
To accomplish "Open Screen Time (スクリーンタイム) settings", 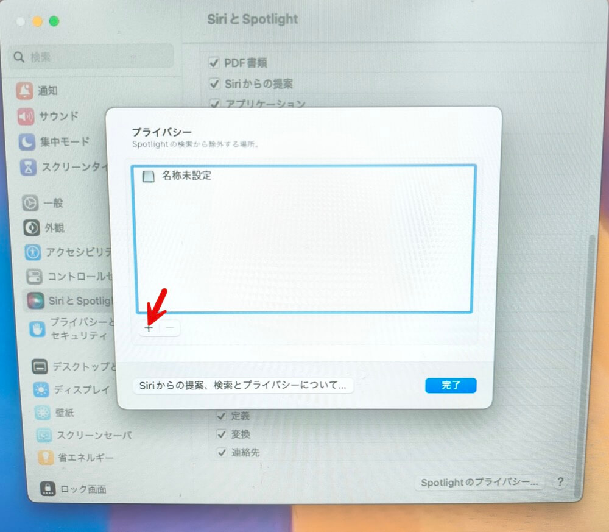I will coord(60,168).
